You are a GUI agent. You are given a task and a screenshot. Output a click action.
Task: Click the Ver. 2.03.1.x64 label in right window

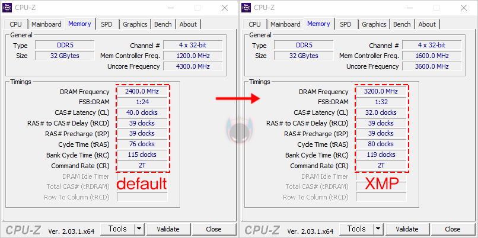click(x=310, y=231)
